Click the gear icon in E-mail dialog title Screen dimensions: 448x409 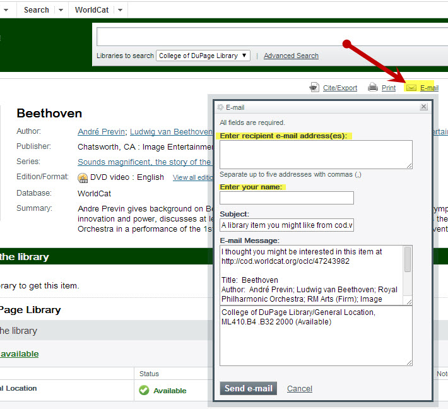tap(220, 107)
